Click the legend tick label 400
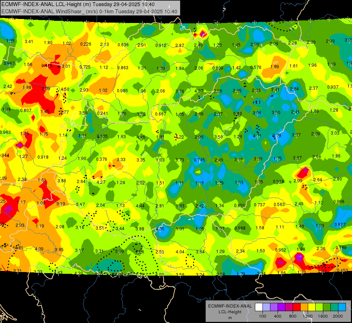Image resolution: width=352 pixels, height=323 pixels. pos(278,316)
